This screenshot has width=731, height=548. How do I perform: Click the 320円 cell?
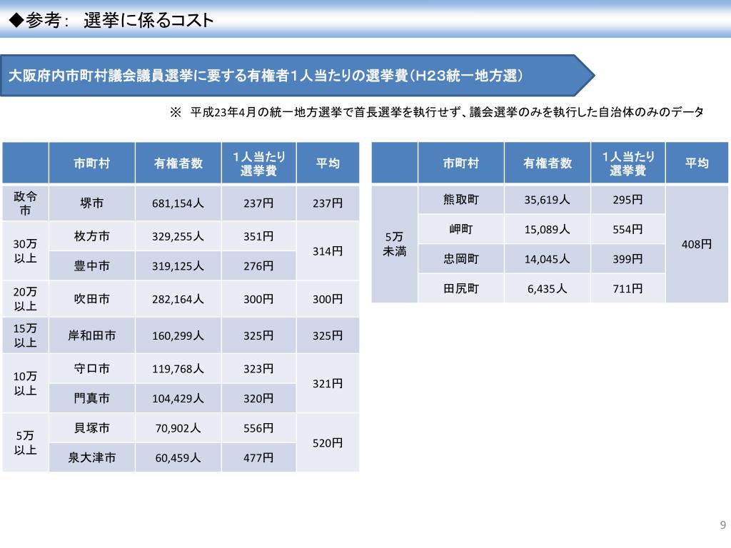click(x=258, y=398)
